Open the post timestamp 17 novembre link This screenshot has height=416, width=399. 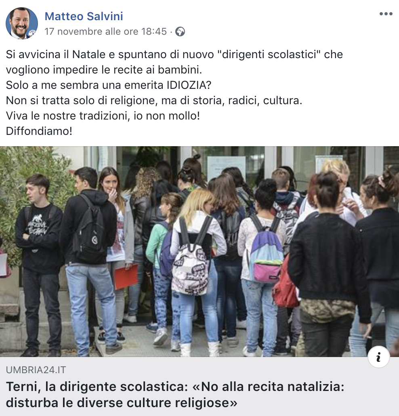[x=105, y=32]
